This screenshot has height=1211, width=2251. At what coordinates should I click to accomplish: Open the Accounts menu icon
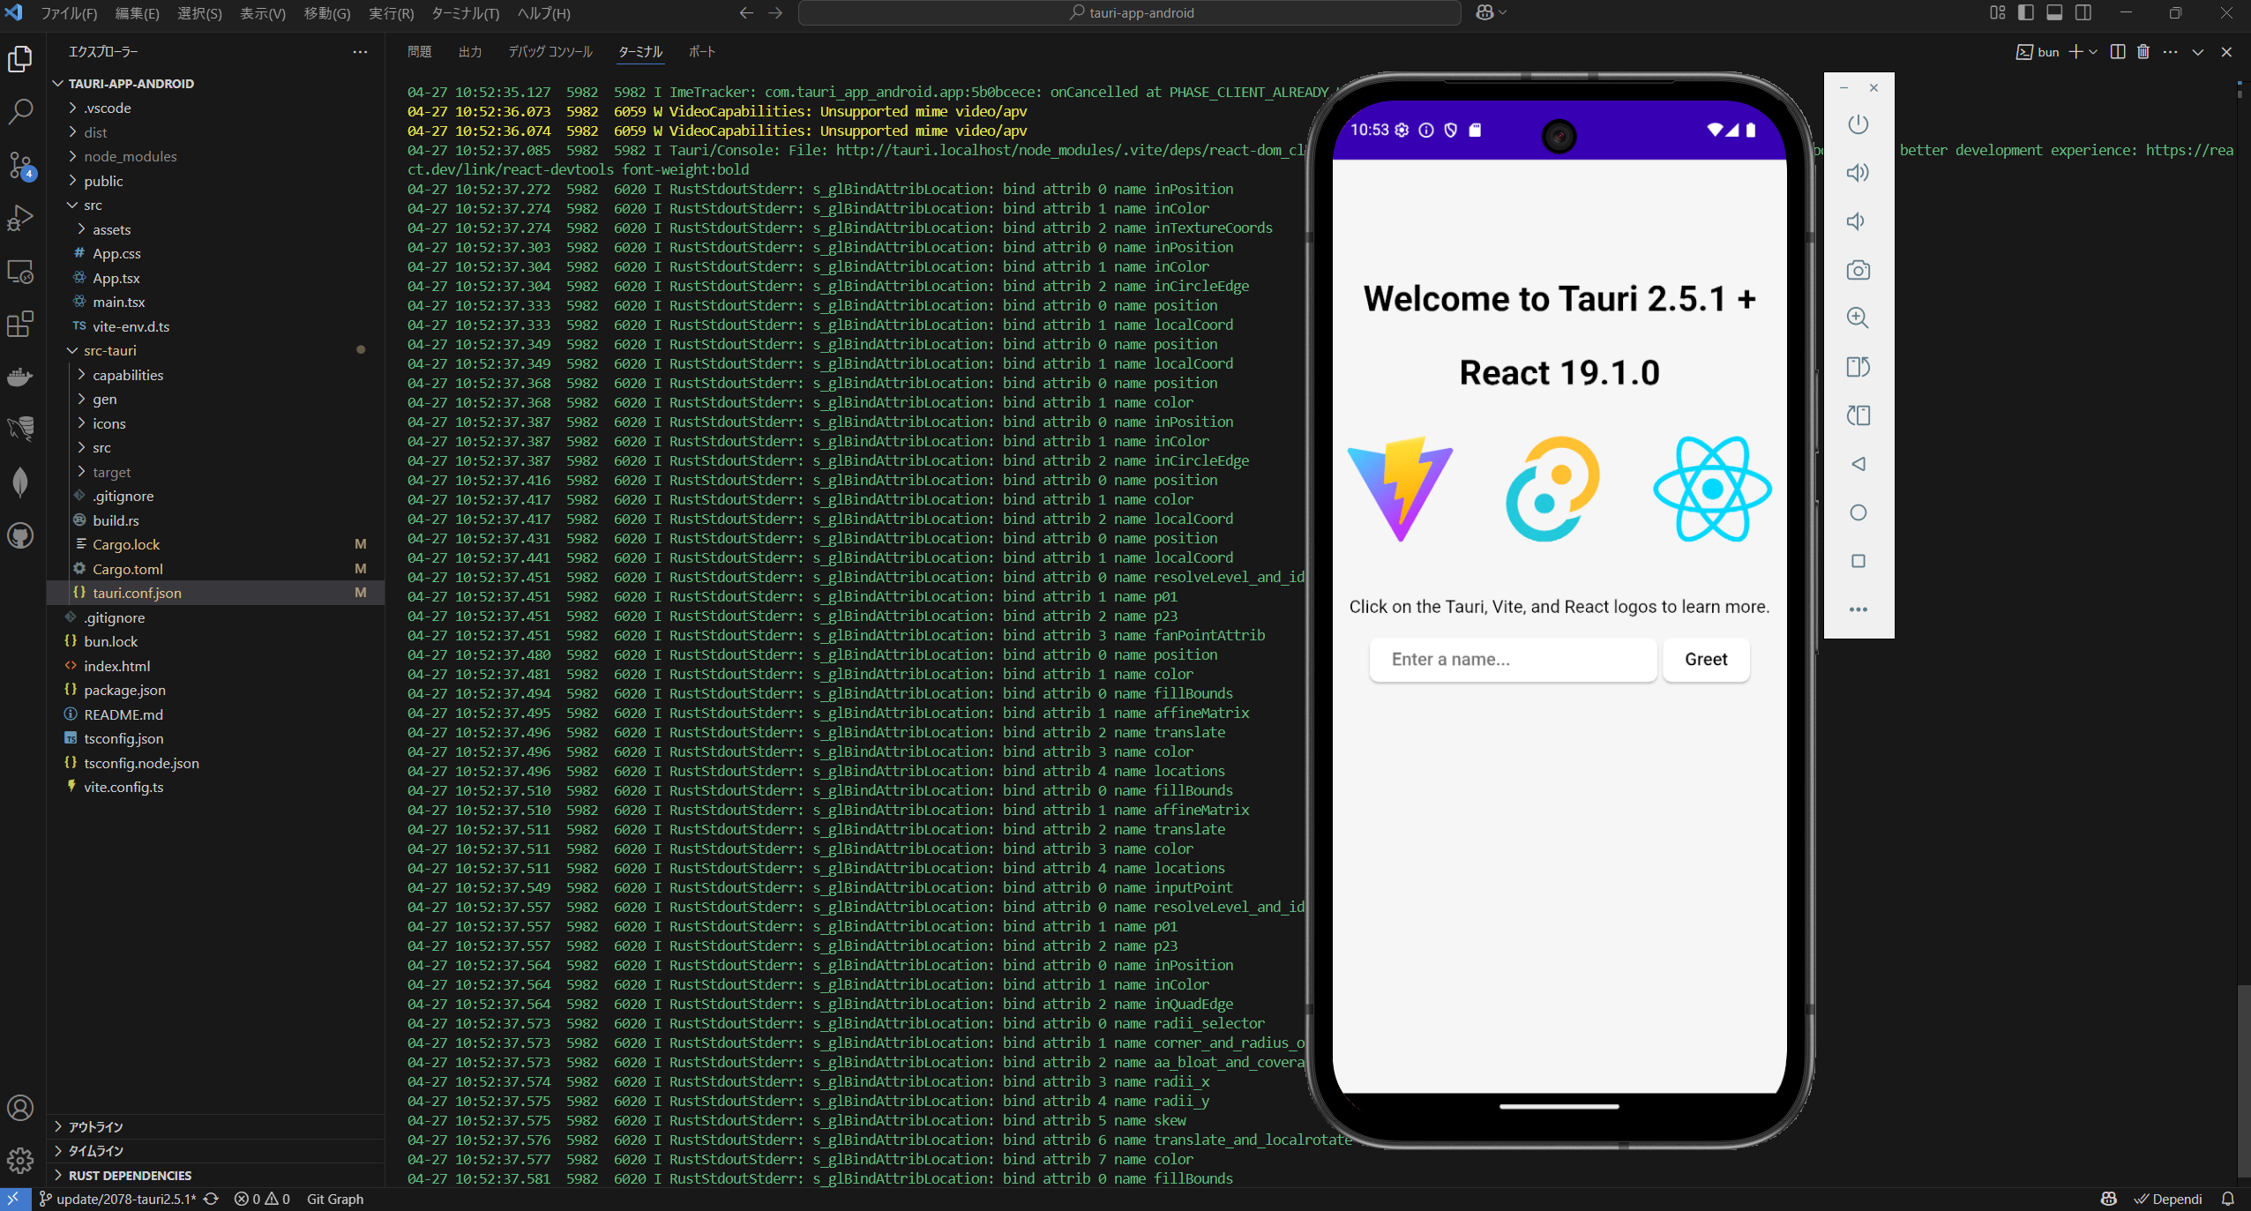pyautogui.click(x=20, y=1108)
